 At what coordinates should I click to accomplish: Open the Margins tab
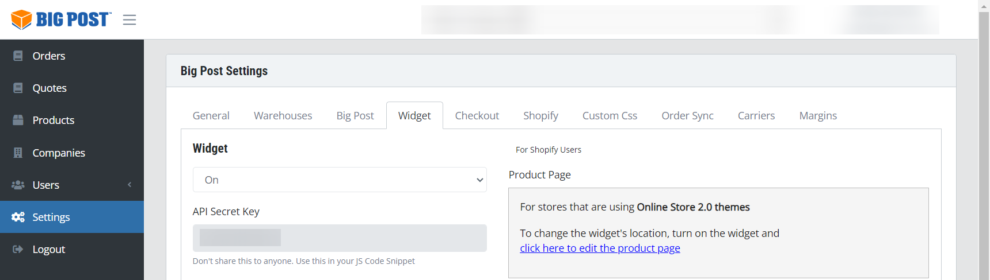click(818, 115)
